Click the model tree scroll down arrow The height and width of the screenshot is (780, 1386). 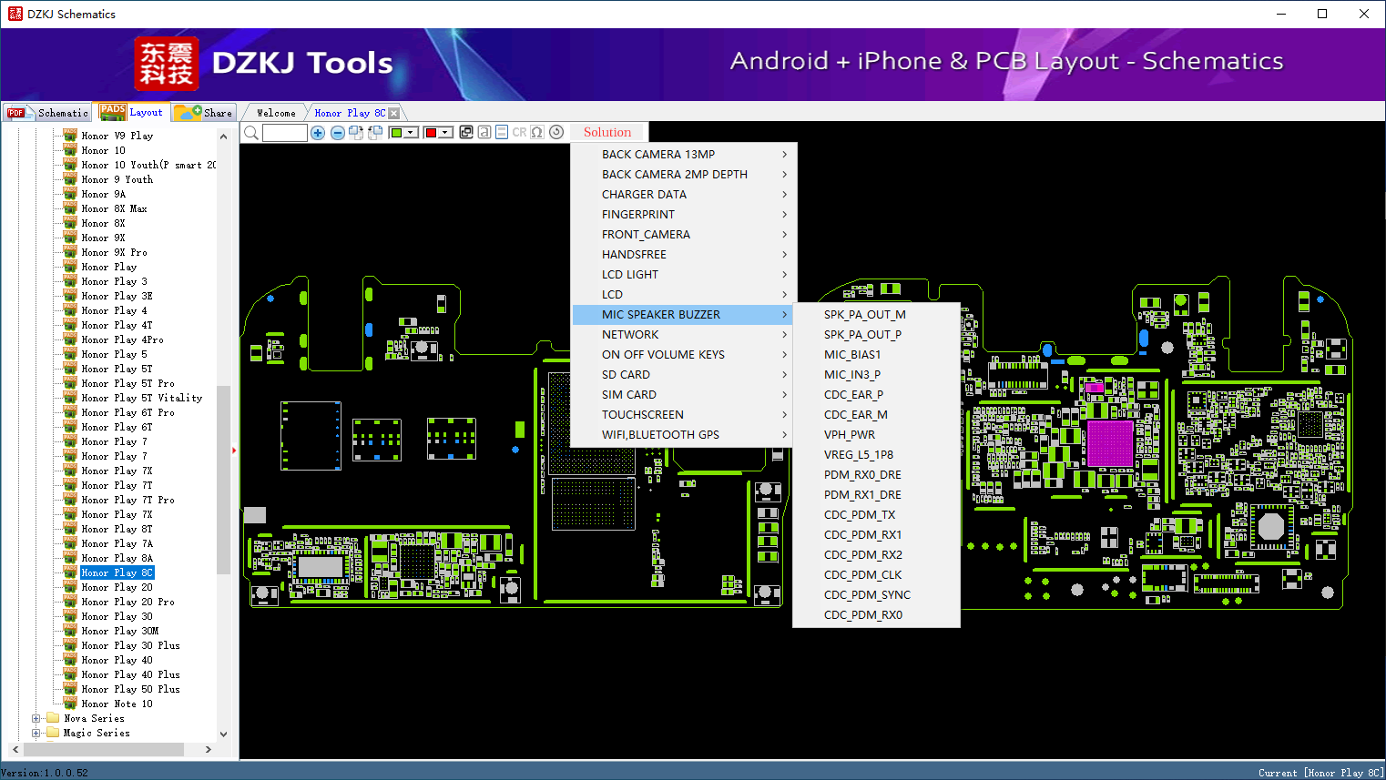223,734
